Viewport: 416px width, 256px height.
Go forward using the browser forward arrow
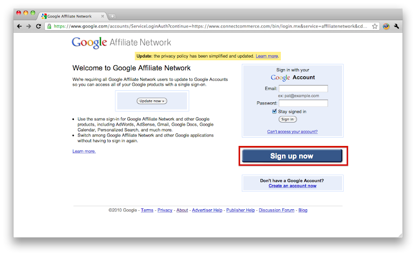pyautogui.click(x=29, y=26)
